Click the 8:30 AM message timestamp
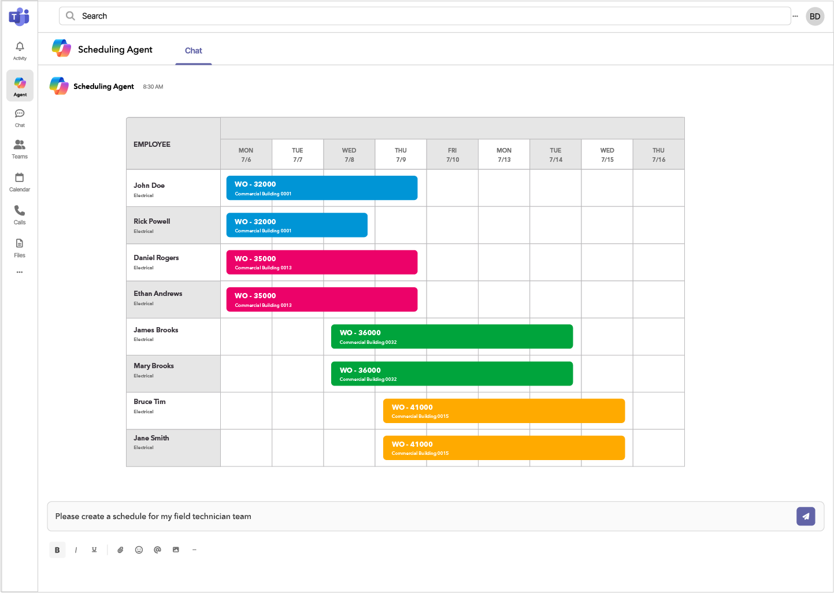 tap(153, 87)
